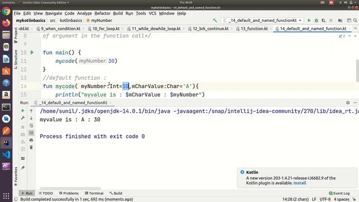This screenshot has width=359, height=202.
Task: Open the Favorites tool window side tab
Action: [x=16, y=177]
